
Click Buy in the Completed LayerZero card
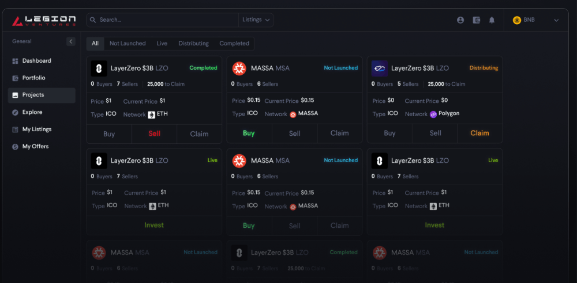109,134
